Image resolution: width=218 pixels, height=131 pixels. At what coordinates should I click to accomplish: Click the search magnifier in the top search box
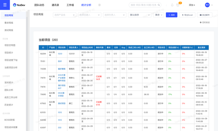[159, 5]
